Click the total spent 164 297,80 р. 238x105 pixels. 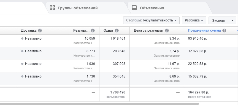pos(198,92)
